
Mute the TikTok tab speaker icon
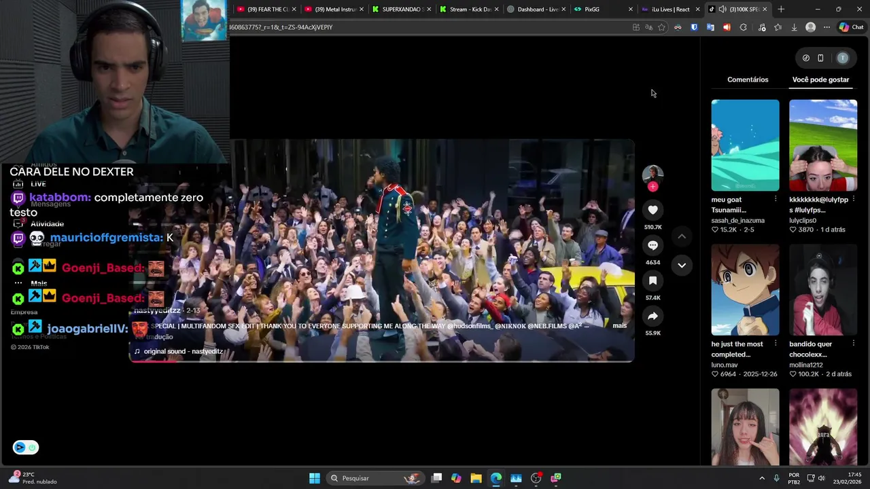tap(722, 10)
